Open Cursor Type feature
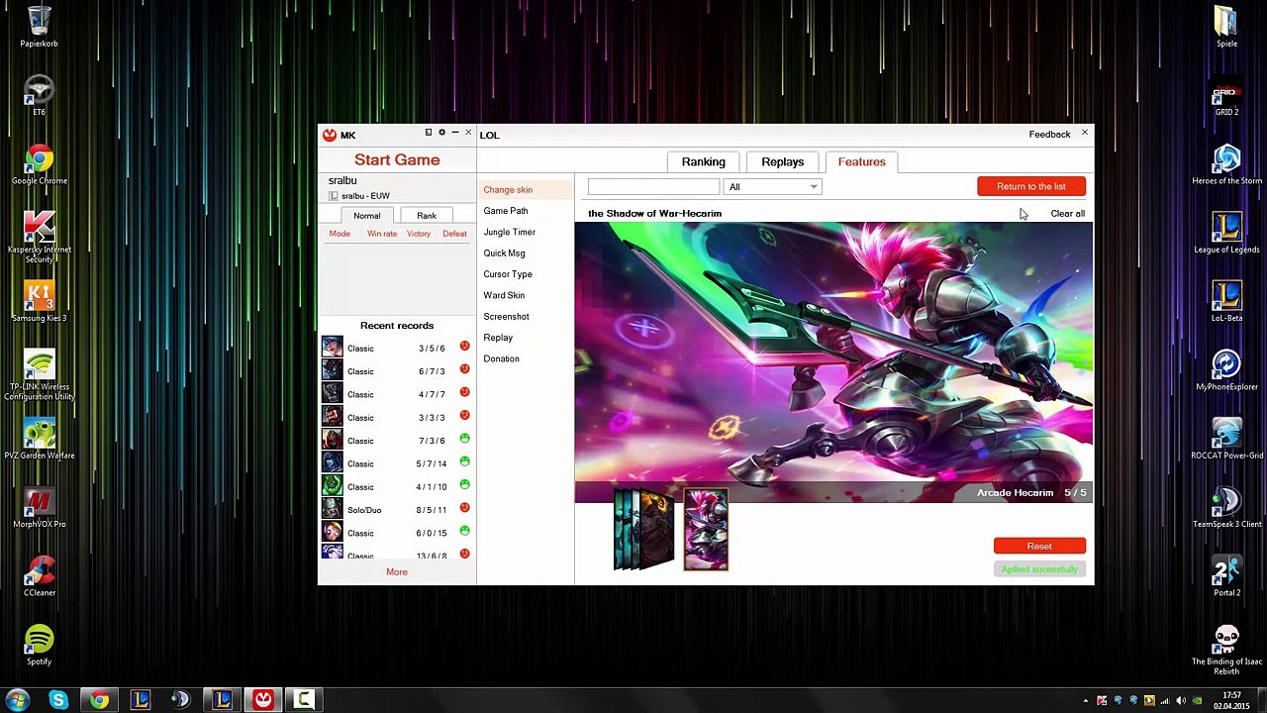This screenshot has height=713, width=1267. (508, 274)
